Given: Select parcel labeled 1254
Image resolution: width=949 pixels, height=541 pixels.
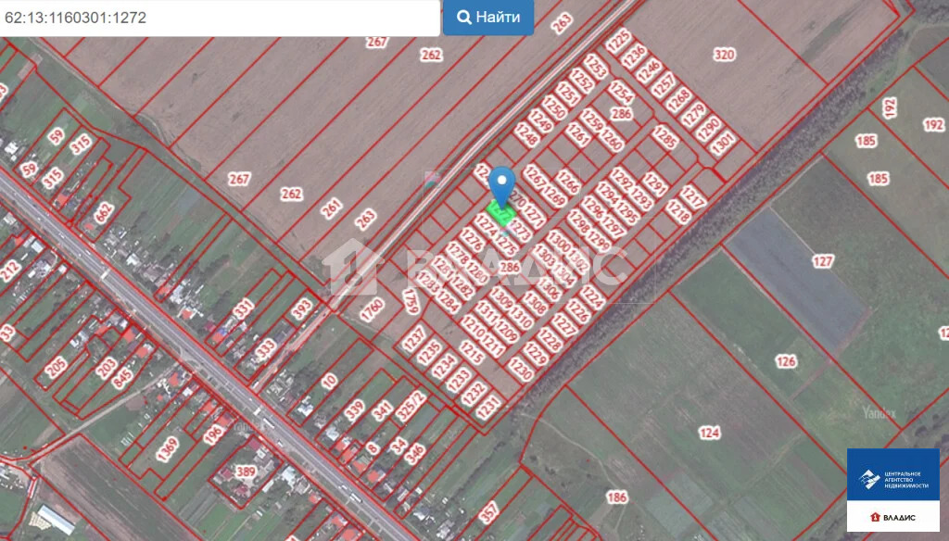Looking at the screenshot, I should coord(620,94).
